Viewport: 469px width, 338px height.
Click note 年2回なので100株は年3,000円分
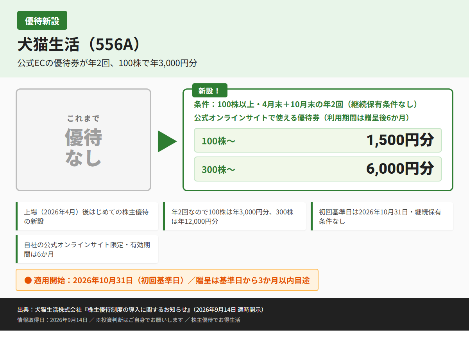coord(234,216)
